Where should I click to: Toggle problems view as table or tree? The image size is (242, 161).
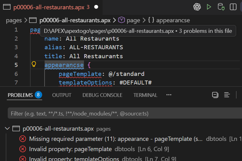[227, 95]
